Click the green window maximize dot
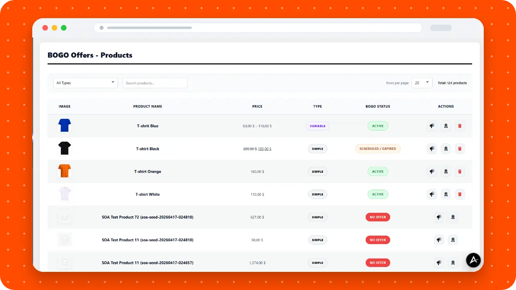516x290 pixels. (64, 28)
